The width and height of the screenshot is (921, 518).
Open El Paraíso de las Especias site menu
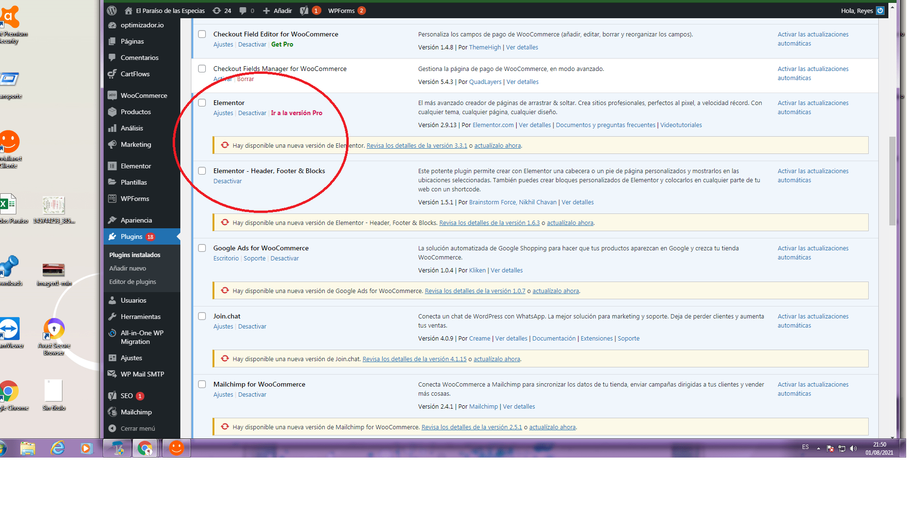click(165, 11)
